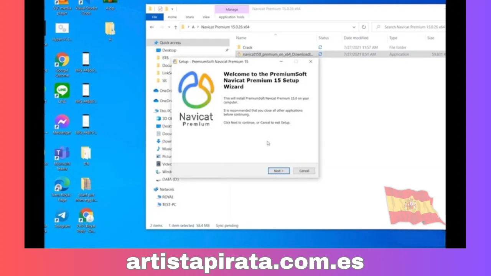Open the Google Chrome desktop shortcut

[x=62, y=64]
